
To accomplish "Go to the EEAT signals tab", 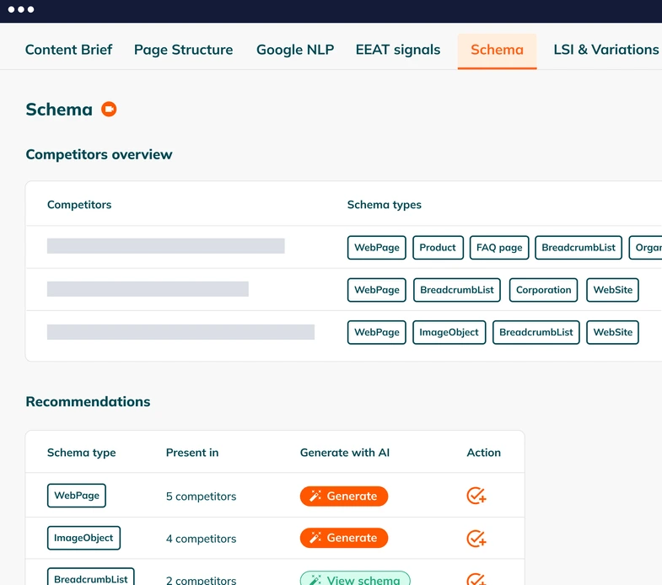I will tap(398, 50).
